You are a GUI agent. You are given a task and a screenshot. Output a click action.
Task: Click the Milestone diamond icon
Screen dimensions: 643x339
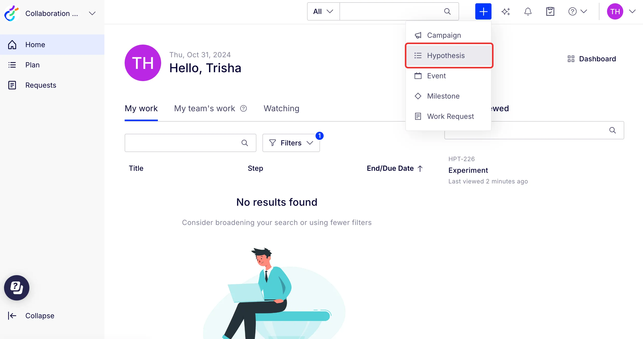tap(418, 96)
